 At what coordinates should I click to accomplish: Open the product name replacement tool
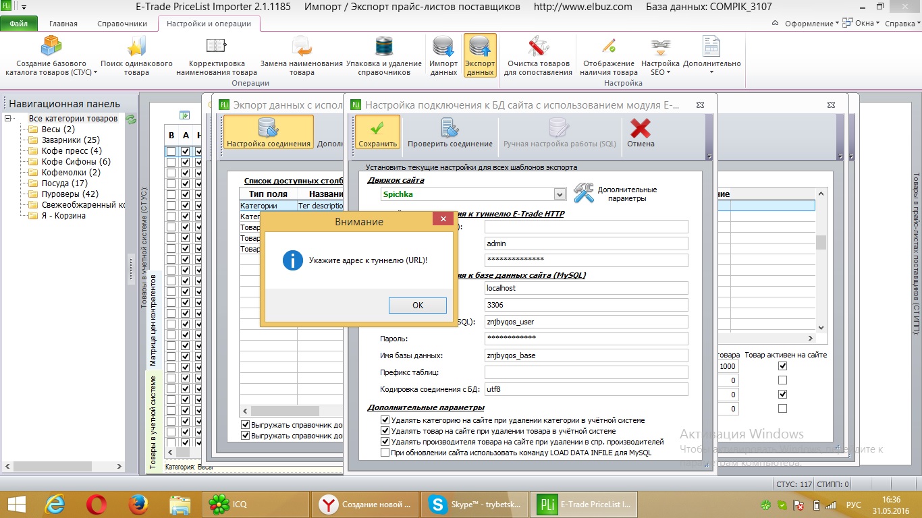coord(302,46)
